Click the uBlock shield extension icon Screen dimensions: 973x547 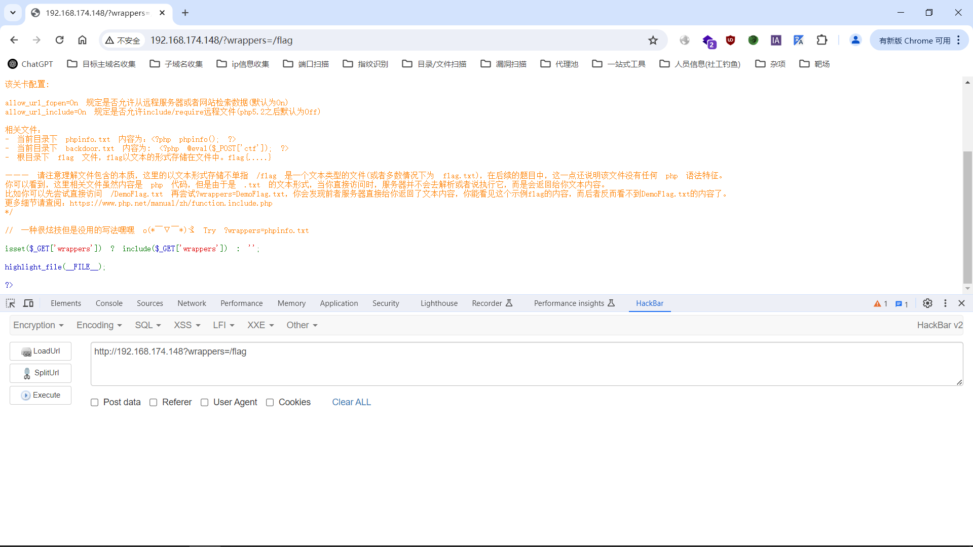click(730, 40)
